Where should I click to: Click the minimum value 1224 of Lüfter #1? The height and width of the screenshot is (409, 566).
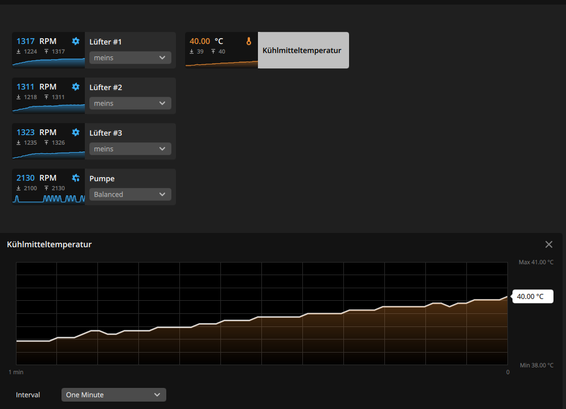30,52
